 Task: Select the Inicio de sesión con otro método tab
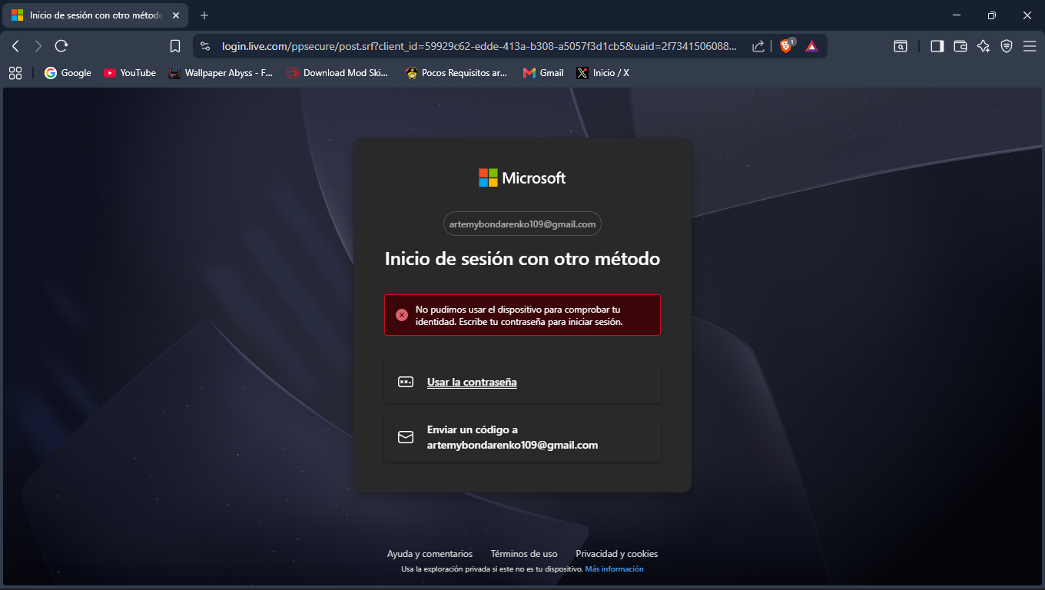click(96, 15)
